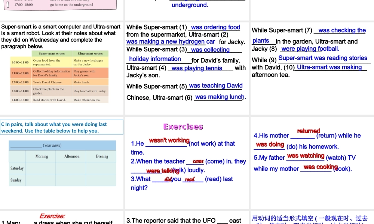Click the blank white slide at top right

point(312,9)
